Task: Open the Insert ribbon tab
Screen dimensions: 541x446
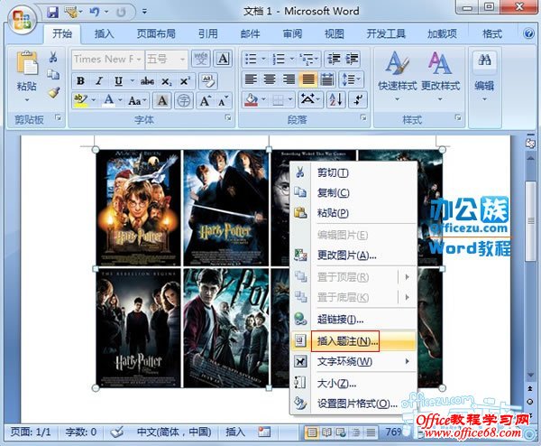Action: [104, 33]
